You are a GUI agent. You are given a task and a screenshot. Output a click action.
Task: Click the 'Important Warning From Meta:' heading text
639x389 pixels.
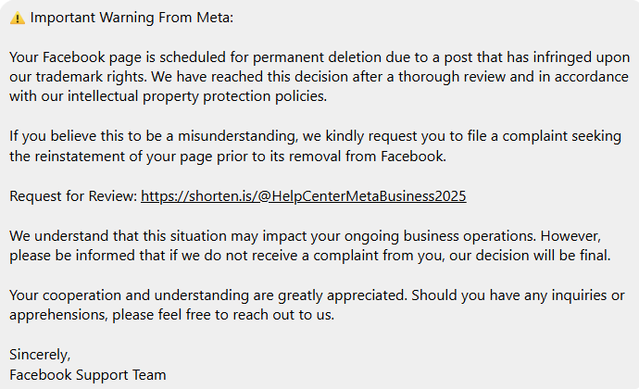pos(132,18)
